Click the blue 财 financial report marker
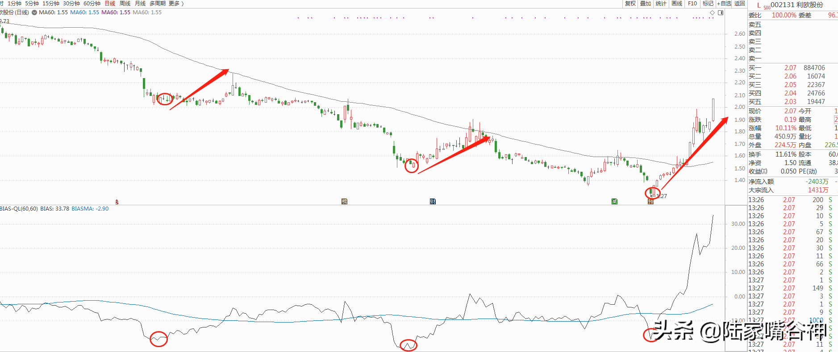This screenshot has height=352, width=838. (433, 202)
